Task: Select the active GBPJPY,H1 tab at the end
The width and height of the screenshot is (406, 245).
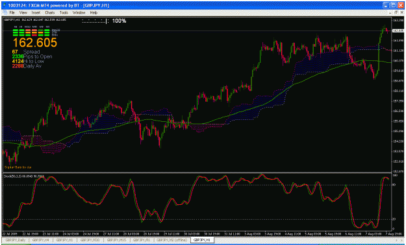Action: click(202, 240)
